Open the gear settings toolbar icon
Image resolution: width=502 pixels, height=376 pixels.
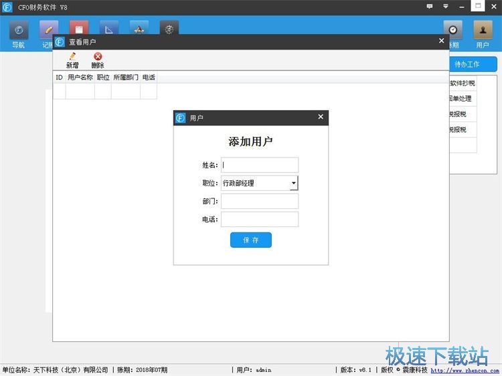pos(169,27)
